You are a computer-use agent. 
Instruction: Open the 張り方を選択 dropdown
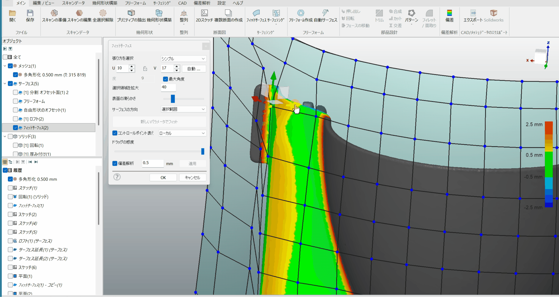pyautogui.click(x=183, y=59)
